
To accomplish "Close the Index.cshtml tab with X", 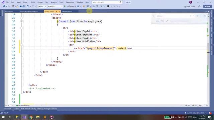I will 59,11.
